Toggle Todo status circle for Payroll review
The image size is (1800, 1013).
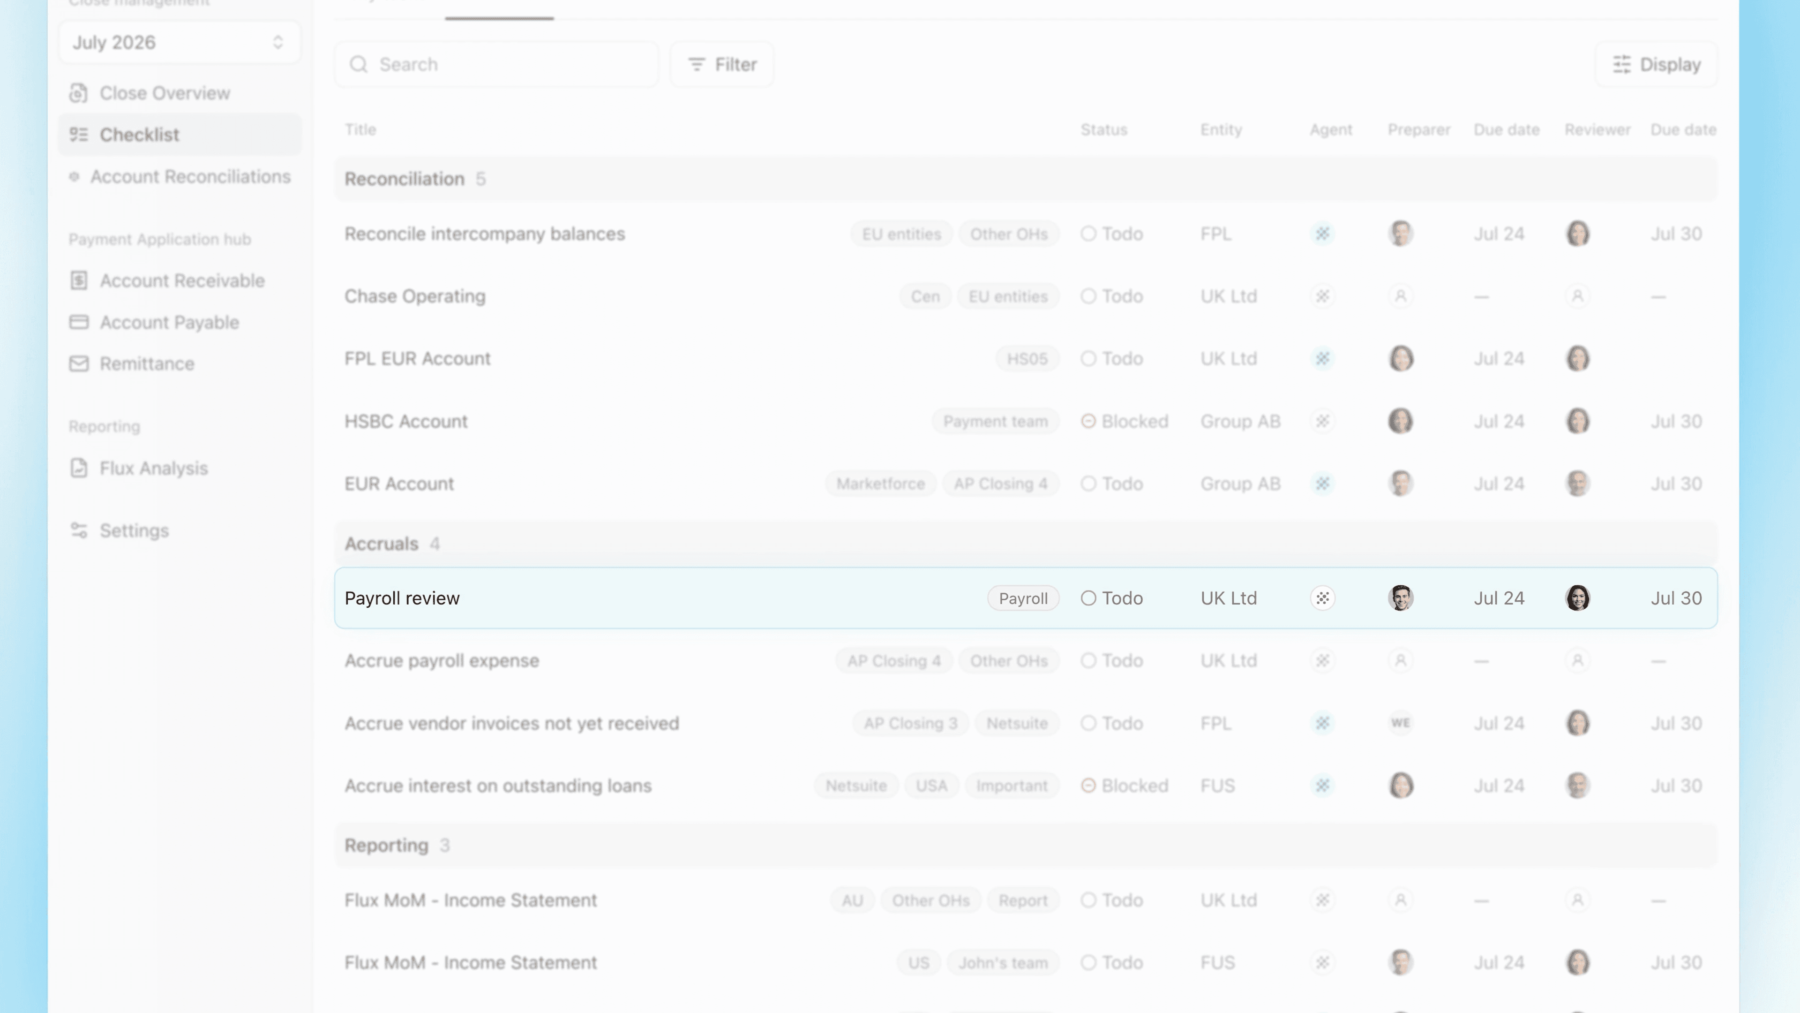(x=1088, y=598)
